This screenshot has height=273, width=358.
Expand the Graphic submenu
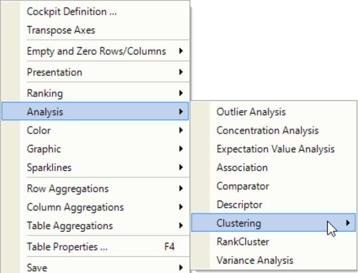tap(95, 149)
